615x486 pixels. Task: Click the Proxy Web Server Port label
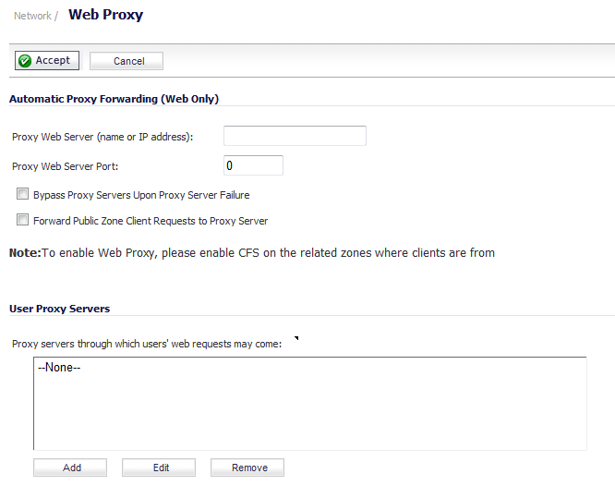66,166
